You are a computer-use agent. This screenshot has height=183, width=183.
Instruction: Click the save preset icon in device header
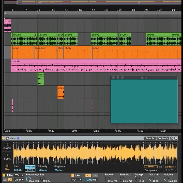(176, 138)
